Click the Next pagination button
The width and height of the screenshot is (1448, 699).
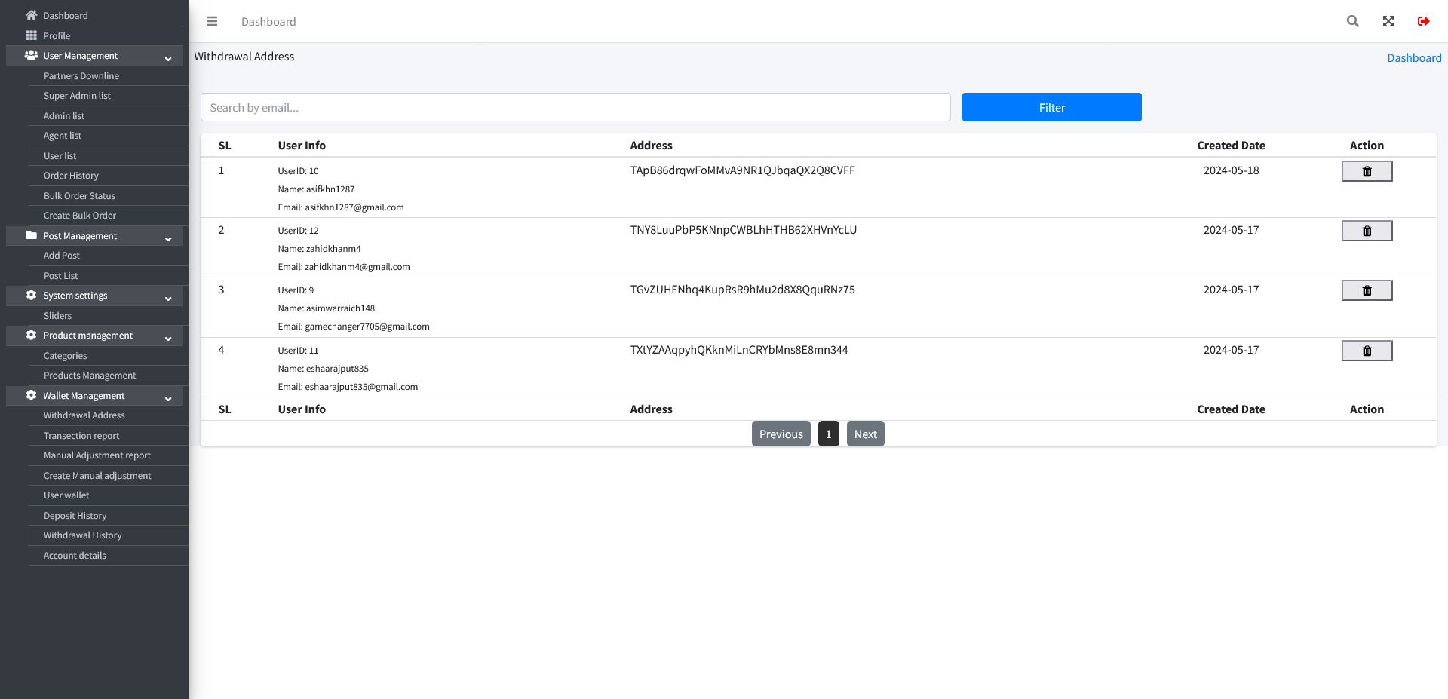pos(865,434)
